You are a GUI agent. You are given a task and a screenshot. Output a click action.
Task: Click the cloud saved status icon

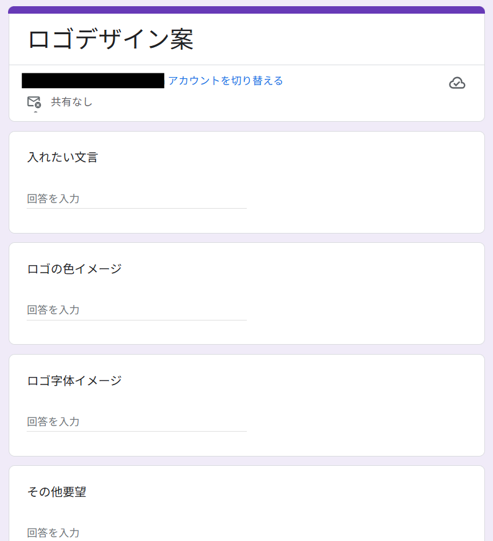pyautogui.click(x=457, y=83)
